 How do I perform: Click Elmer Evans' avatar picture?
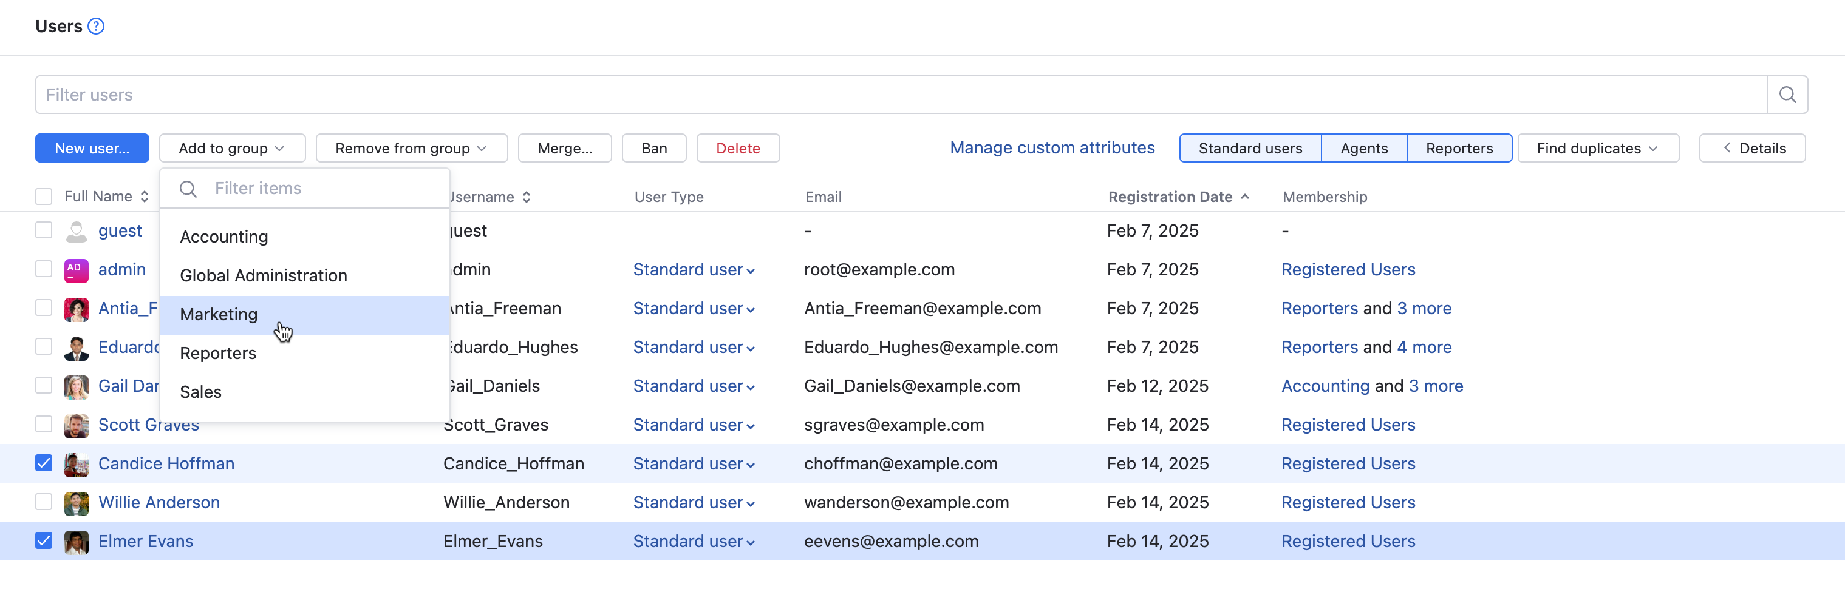point(76,542)
